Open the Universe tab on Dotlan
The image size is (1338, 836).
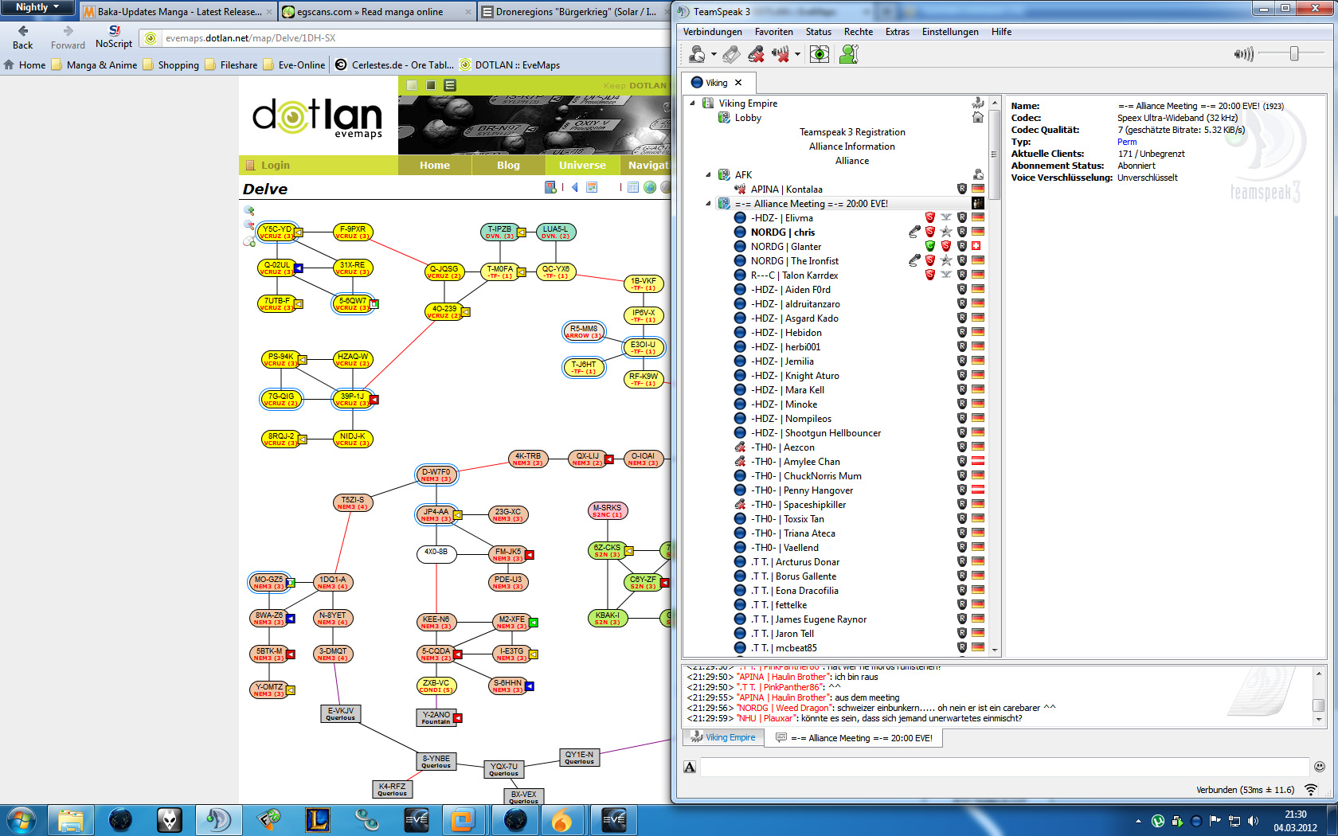coord(582,166)
